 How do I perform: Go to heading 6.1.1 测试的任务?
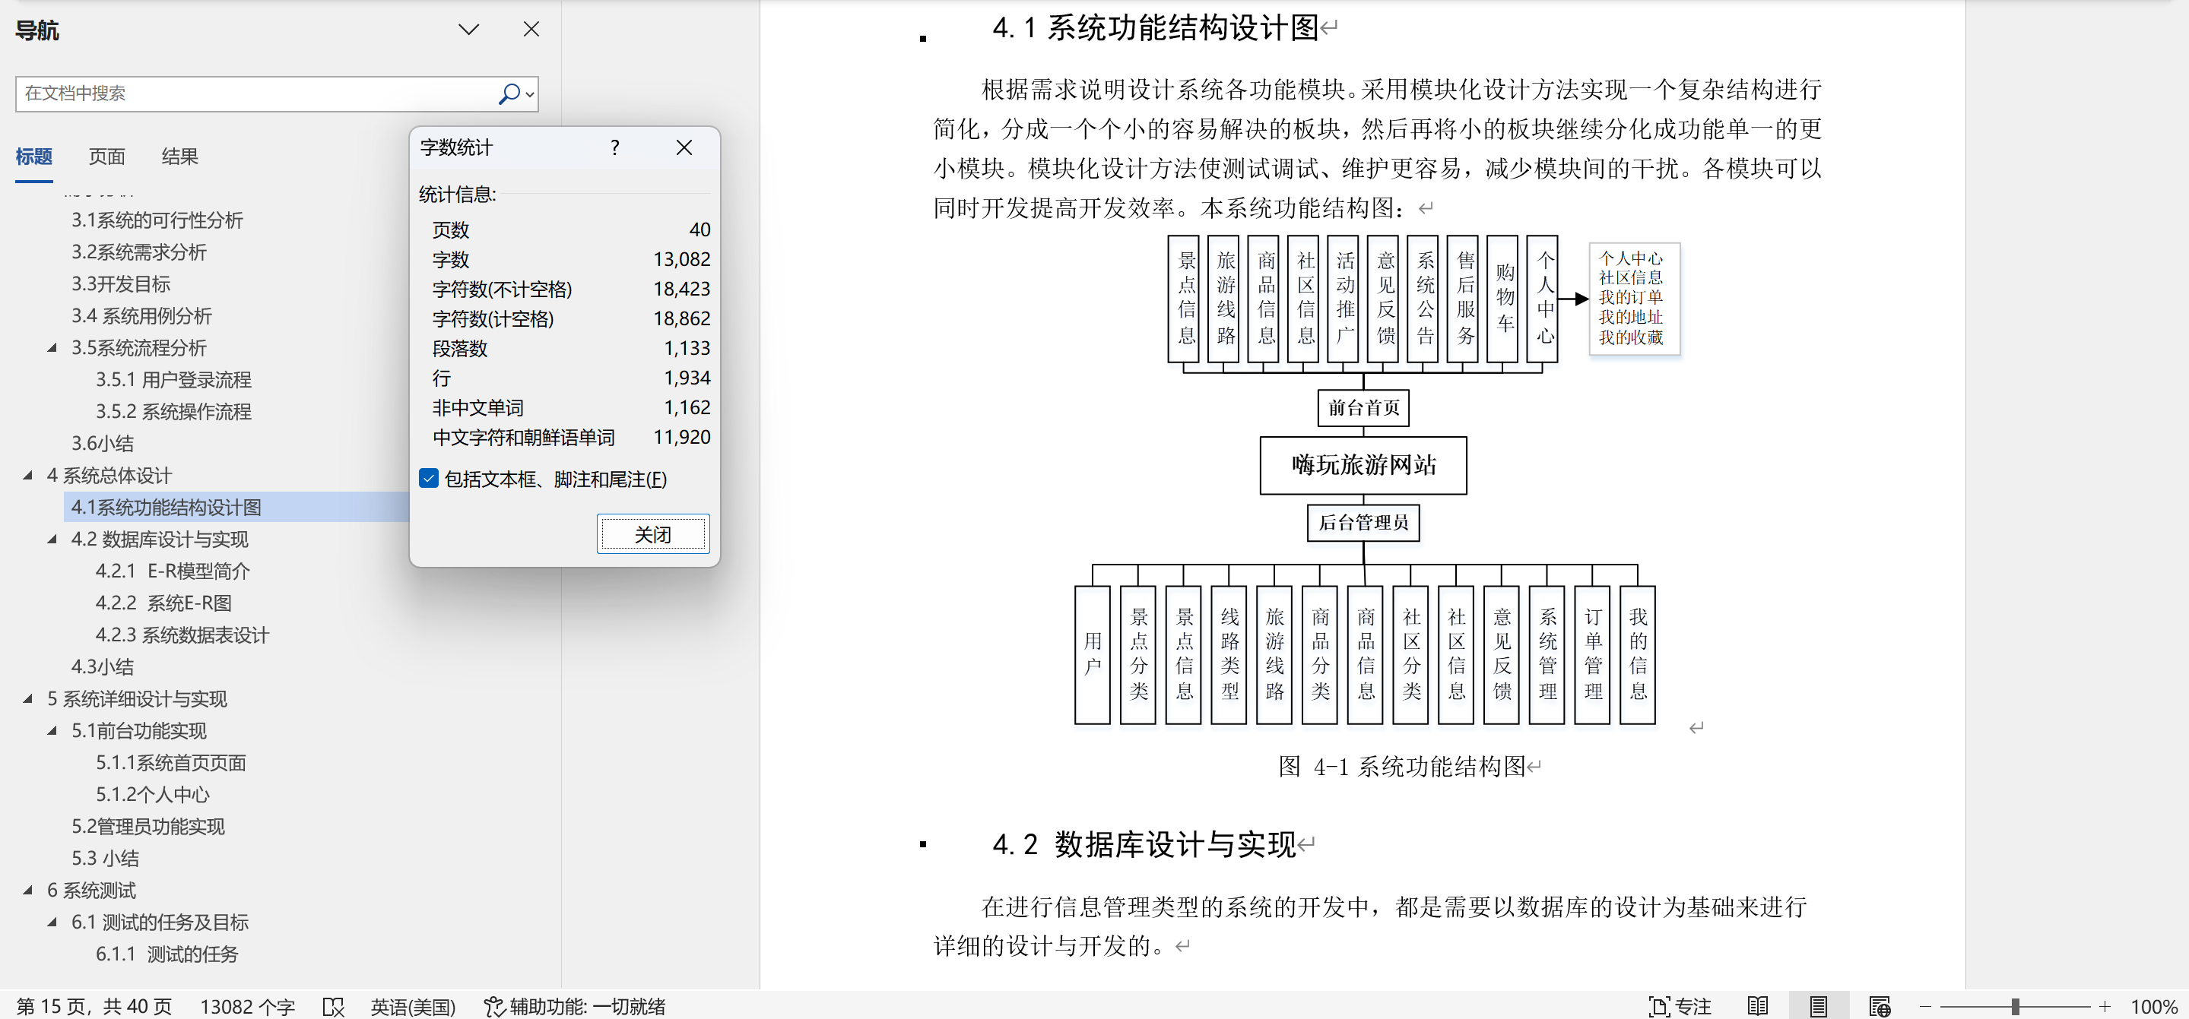point(167,954)
